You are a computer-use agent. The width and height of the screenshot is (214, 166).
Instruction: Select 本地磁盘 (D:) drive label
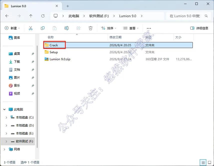pyautogui.click(x=25, y=125)
